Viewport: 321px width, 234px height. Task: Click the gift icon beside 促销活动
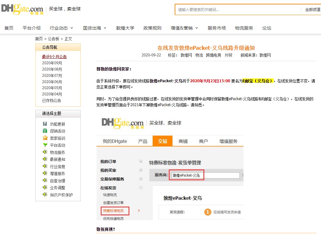click(x=45, y=131)
